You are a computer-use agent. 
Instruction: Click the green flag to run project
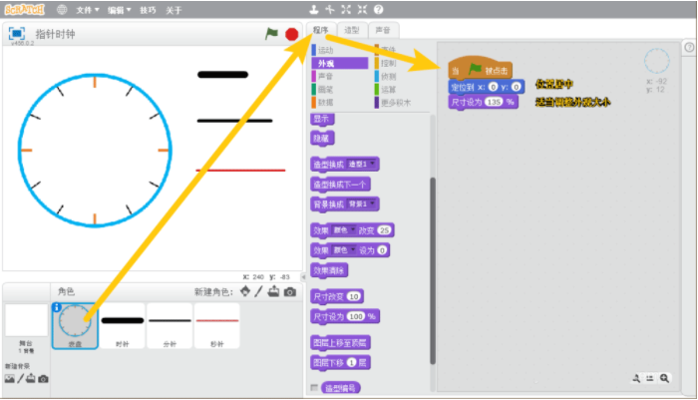pos(271,34)
